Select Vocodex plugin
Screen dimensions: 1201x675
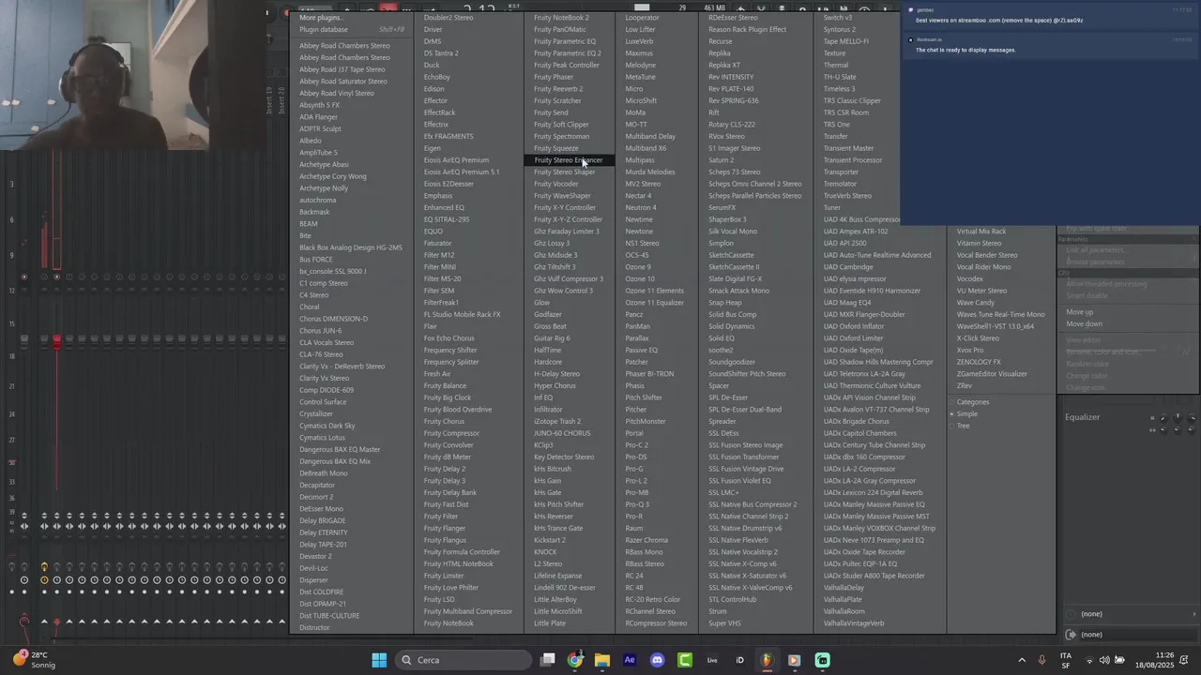969,278
